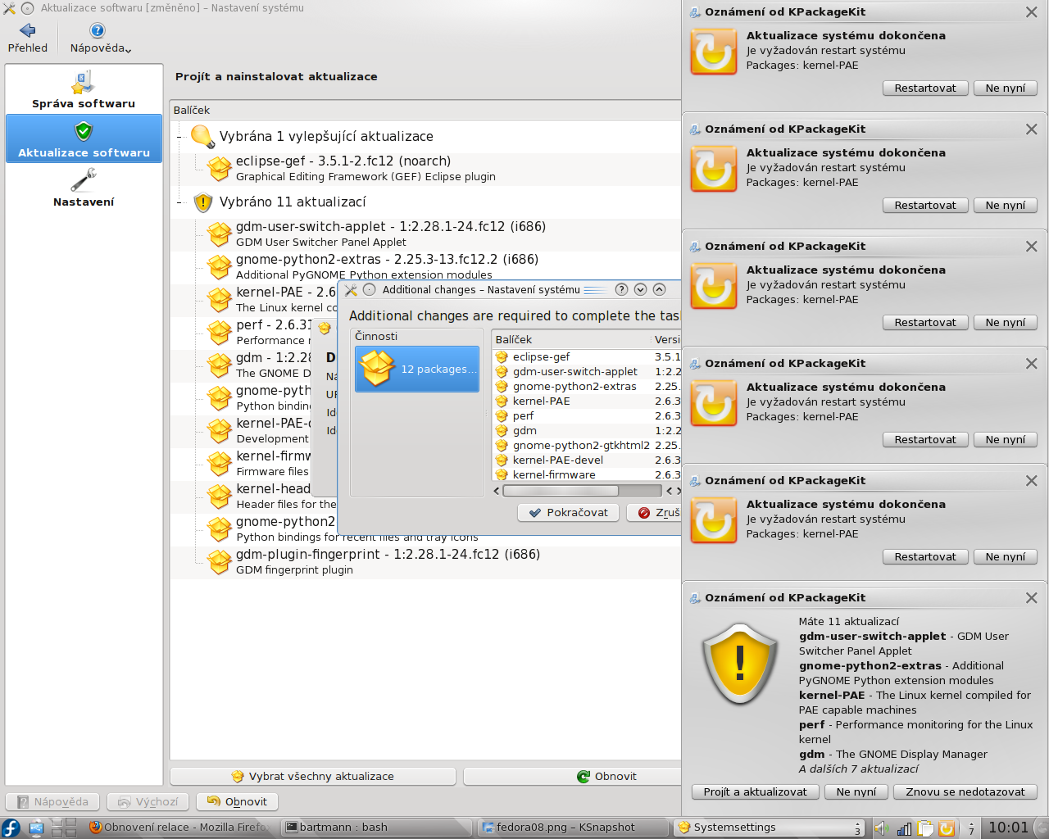1049x839 pixels.
Task: Click the 10:01 clock in the panel
Action: coord(1008,828)
